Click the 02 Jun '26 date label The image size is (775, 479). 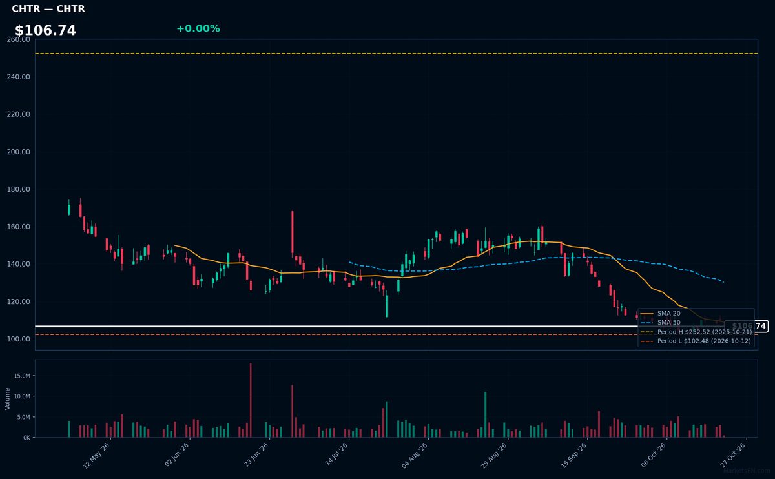pos(176,455)
